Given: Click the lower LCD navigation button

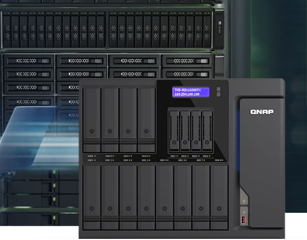Looking at the screenshot, I should [219, 94].
